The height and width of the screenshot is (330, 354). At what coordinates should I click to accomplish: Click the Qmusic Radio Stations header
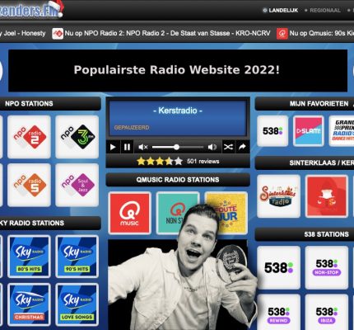(x=178, y=180)
